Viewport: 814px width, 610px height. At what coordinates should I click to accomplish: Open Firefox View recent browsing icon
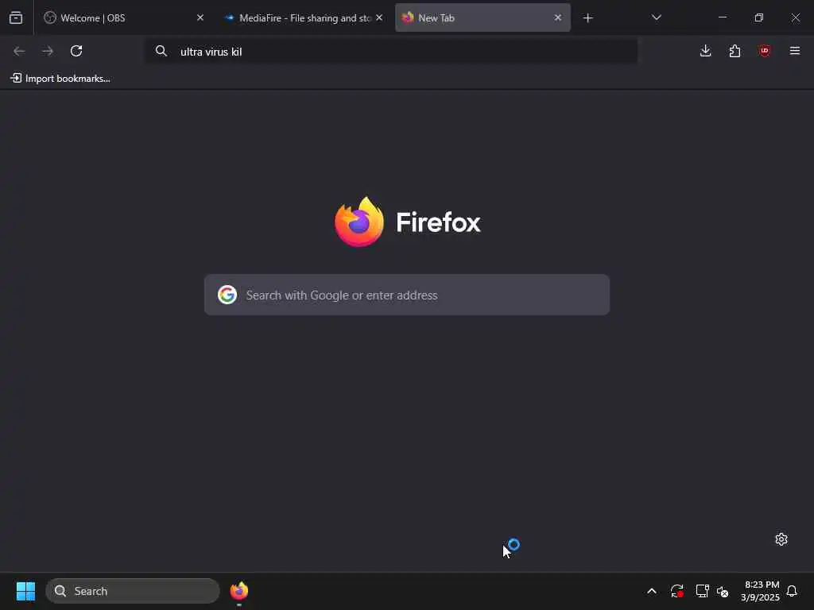(16, 17)
